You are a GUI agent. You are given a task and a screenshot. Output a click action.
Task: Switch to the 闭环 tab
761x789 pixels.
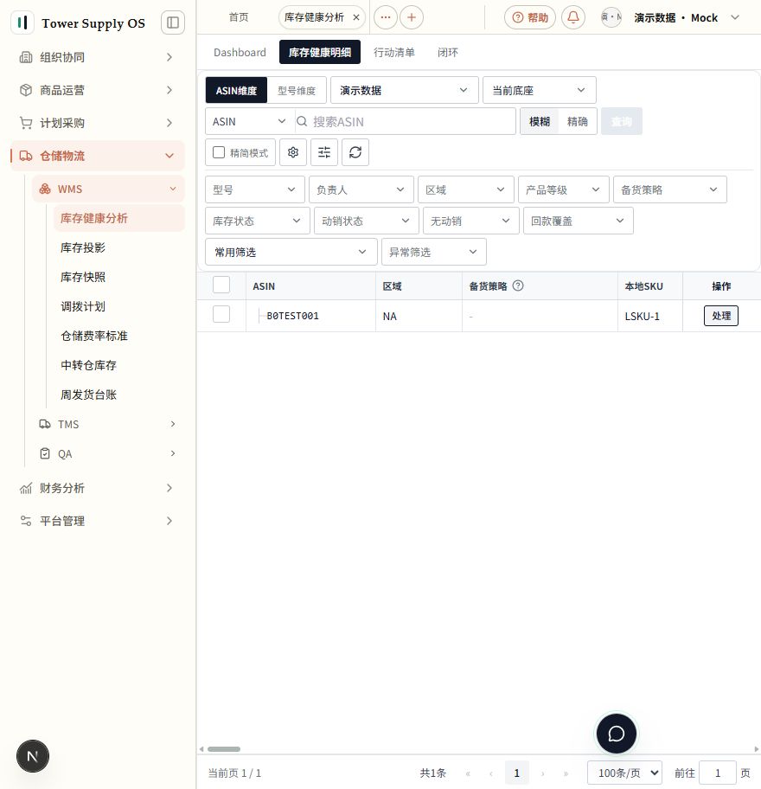point(448,52)
